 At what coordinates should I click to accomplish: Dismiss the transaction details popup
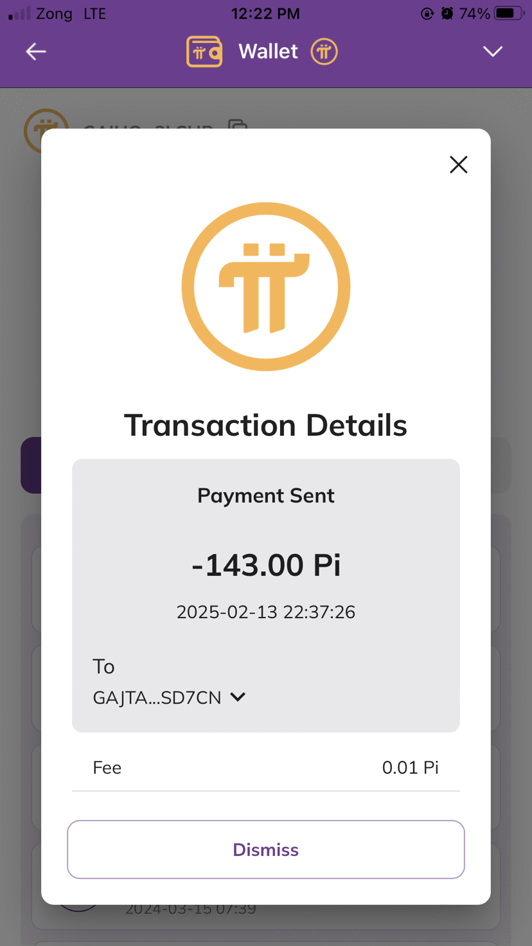point(266,850)
